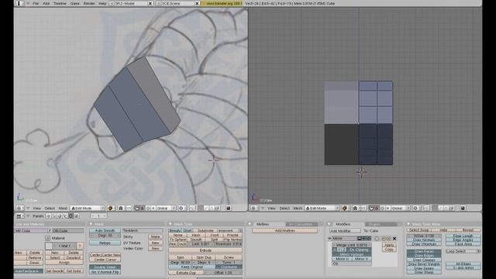
Task: Open the Panels menu in buttons window header
Action: (x=38, y=216)
